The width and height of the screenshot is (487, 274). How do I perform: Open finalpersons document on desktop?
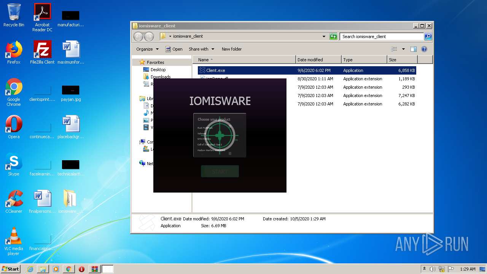tap(42, 202)
